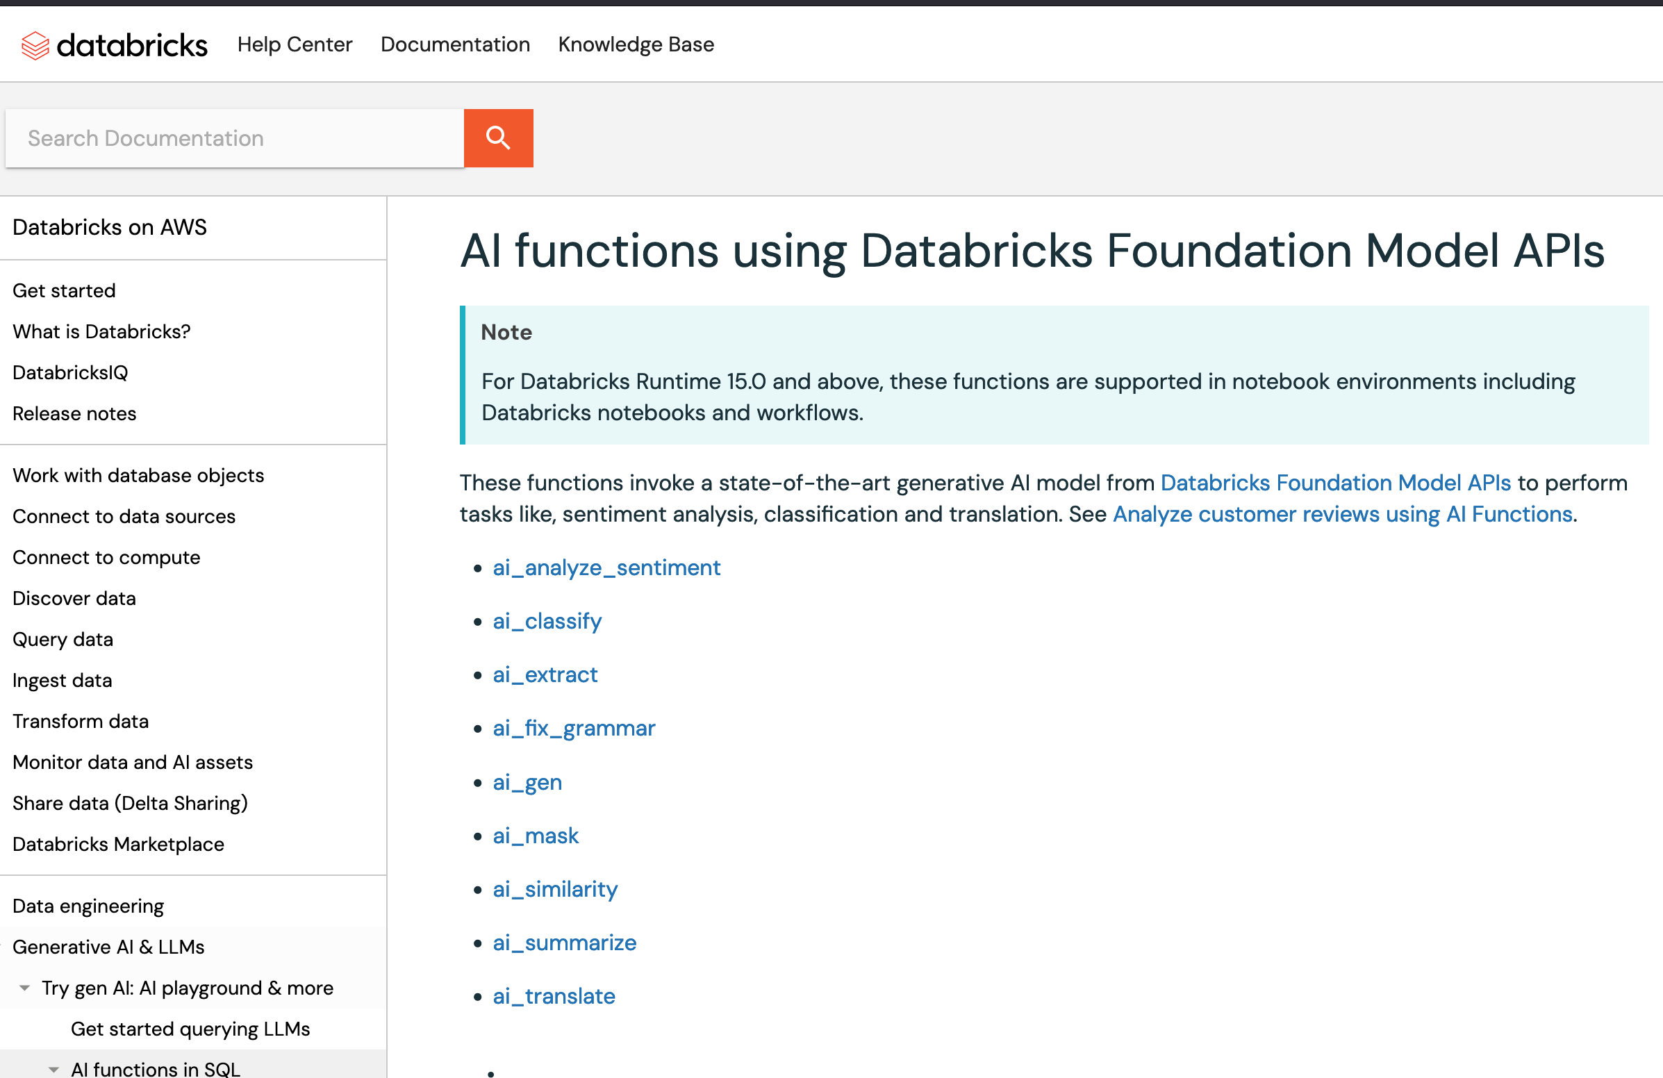Focus the Search Documentation field
The height and width of the screenshot is (1078, 1663).
point(235,138)
